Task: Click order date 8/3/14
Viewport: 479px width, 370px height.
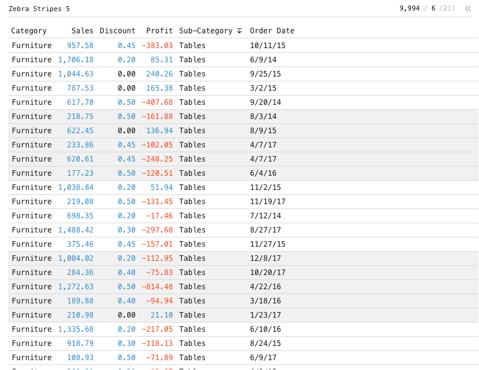Action: [264, 117]
